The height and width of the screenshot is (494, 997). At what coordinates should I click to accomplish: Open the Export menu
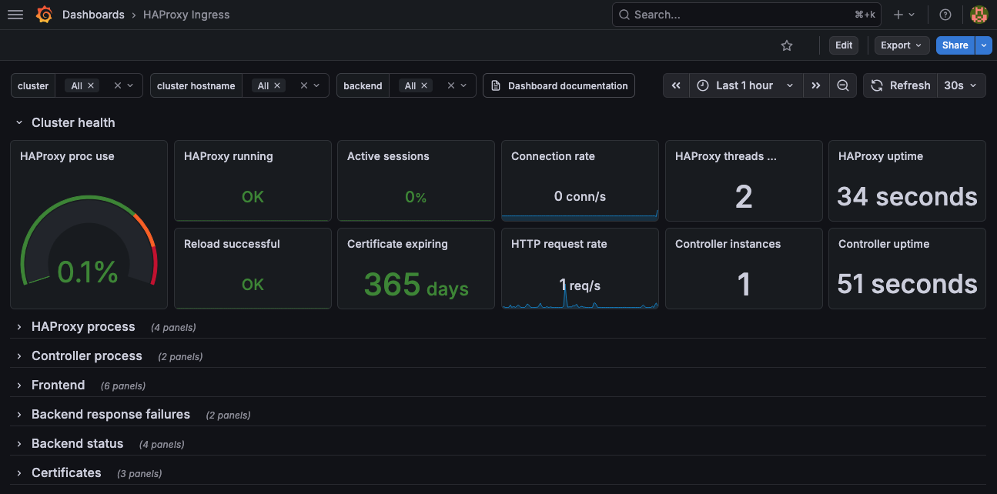(x=902, y=45)
